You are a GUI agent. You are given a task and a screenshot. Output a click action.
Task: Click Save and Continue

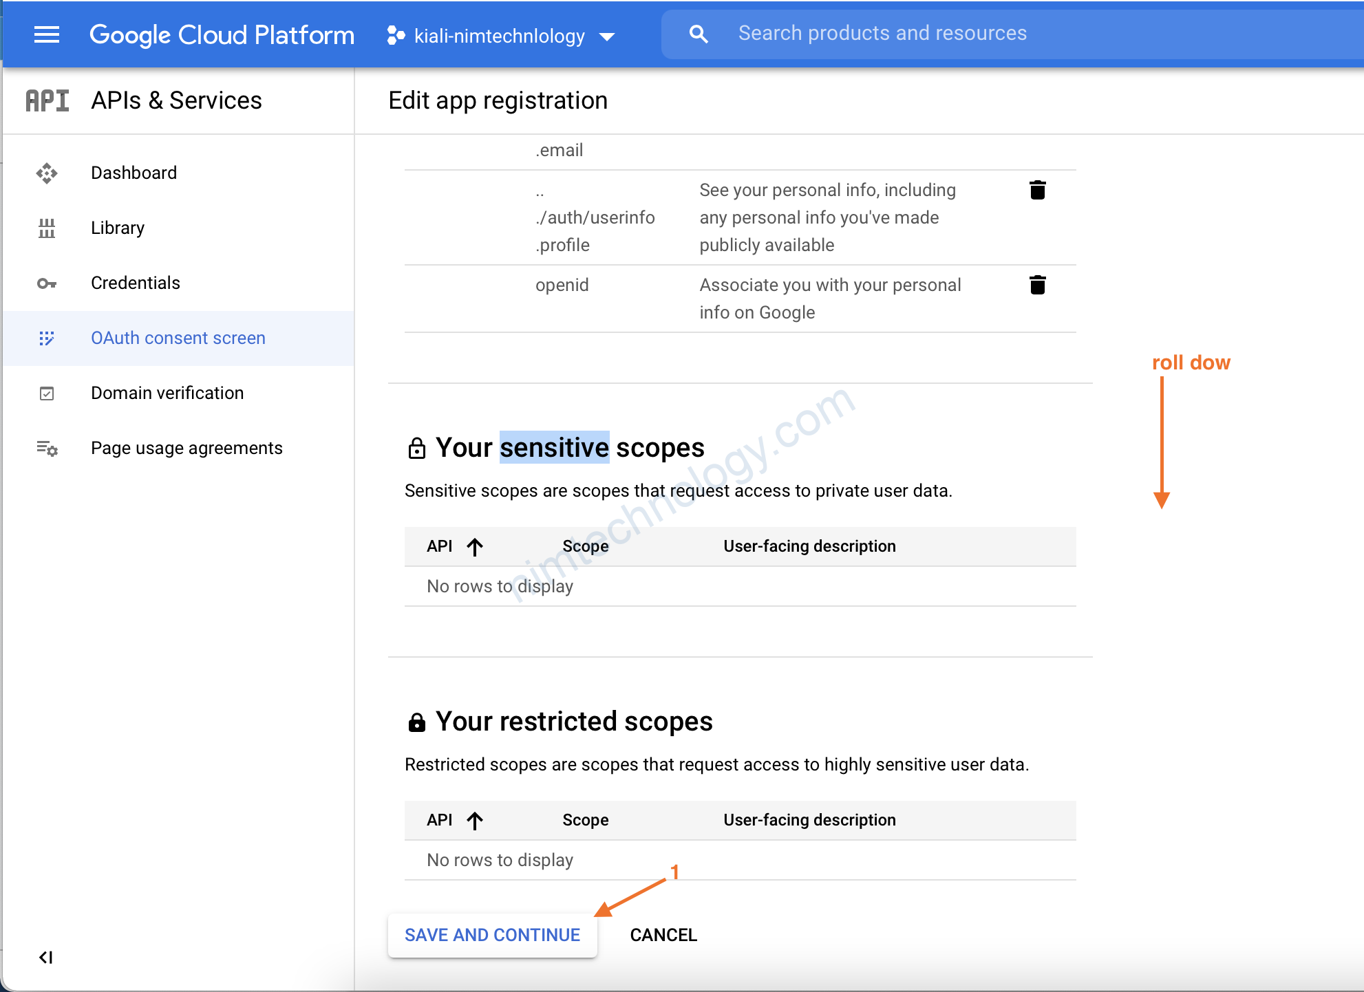[493, 935]
